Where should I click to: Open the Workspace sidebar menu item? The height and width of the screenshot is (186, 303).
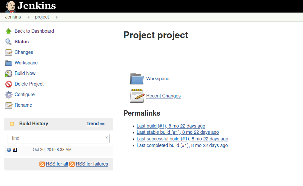click(26, 63)
